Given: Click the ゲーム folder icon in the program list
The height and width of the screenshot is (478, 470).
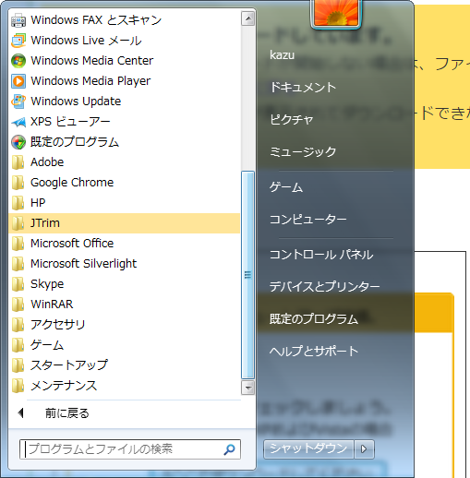Looking at the screenshot, I should pos(18,345).
